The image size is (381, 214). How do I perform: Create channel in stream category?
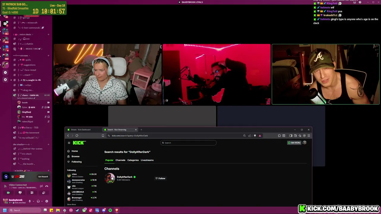[x=49, y=56]
